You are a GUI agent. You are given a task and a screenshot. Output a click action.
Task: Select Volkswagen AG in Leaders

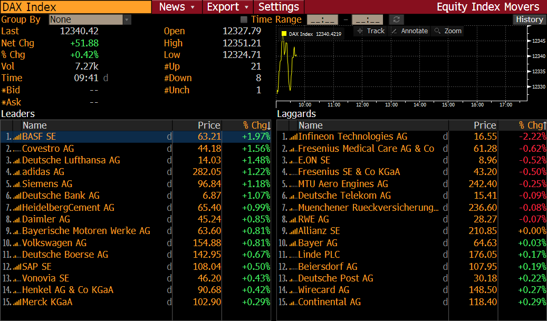(x=136, y=244)
